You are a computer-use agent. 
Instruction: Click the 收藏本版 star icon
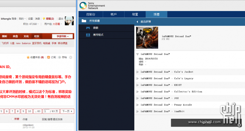[x=28, y=57]
